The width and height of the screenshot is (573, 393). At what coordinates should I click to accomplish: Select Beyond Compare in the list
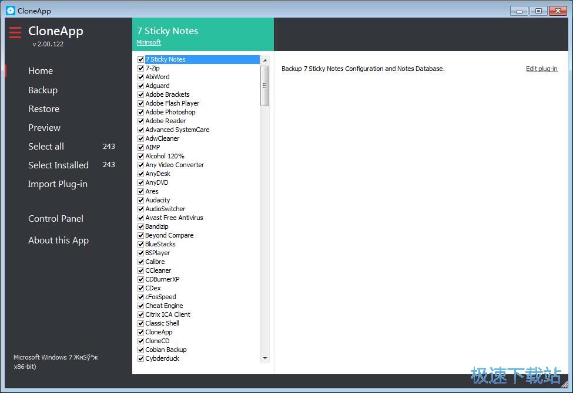(170, 235)
